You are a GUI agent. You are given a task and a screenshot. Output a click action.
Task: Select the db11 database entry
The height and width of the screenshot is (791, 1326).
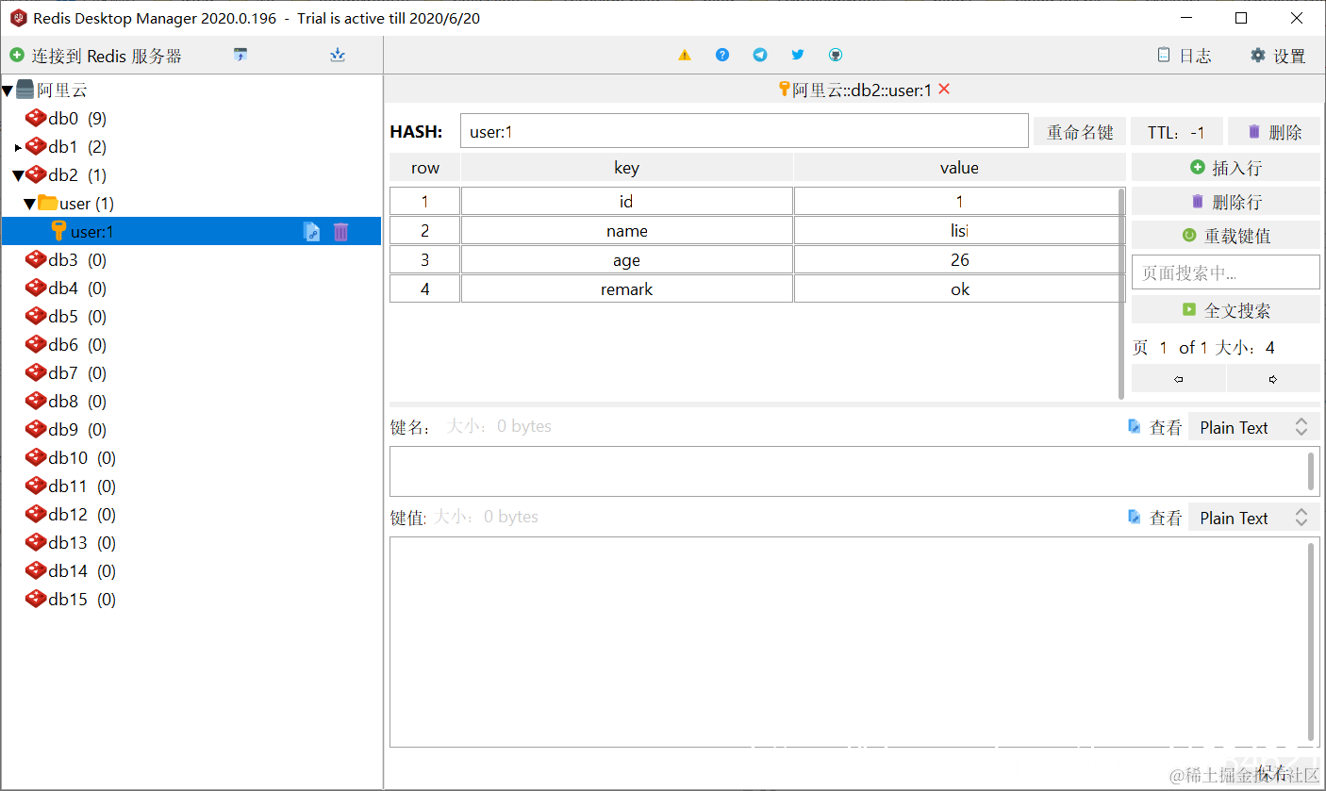pyautogui.click(x=71, y=486)
